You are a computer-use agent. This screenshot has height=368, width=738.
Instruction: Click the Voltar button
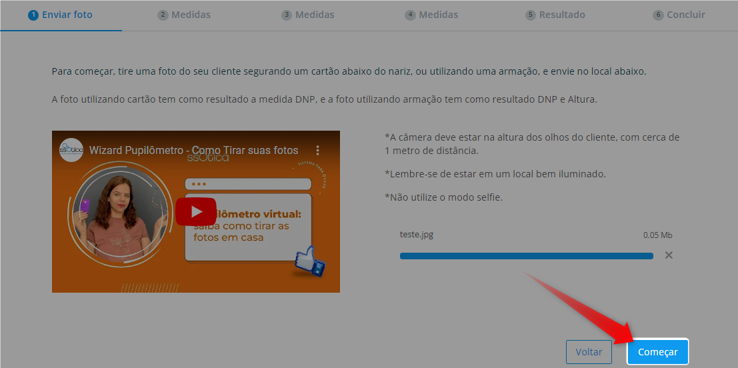pyautogui.click(x=589, y=351)
